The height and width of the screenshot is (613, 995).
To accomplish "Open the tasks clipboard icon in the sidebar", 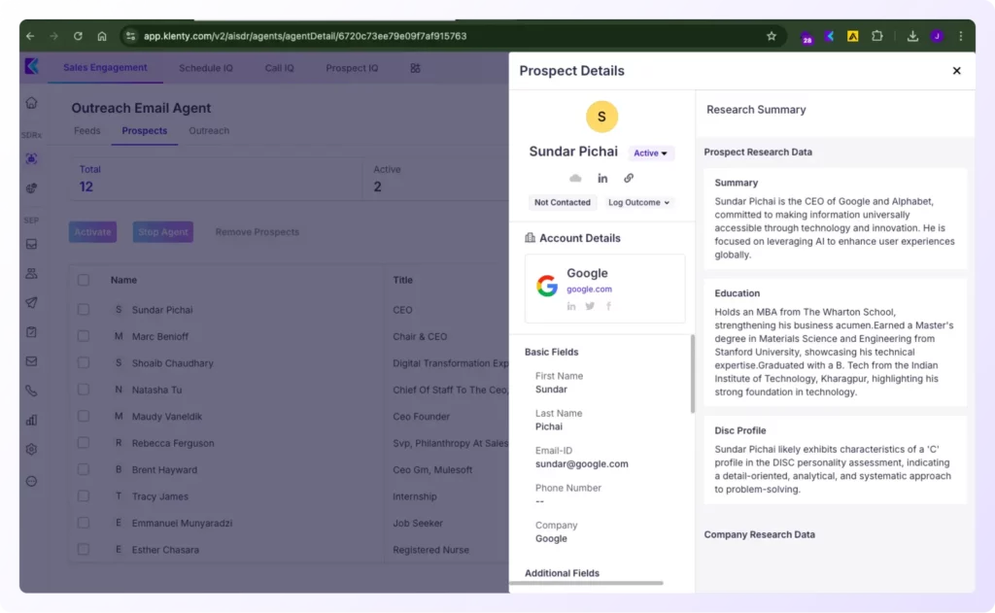I will 32,332.
